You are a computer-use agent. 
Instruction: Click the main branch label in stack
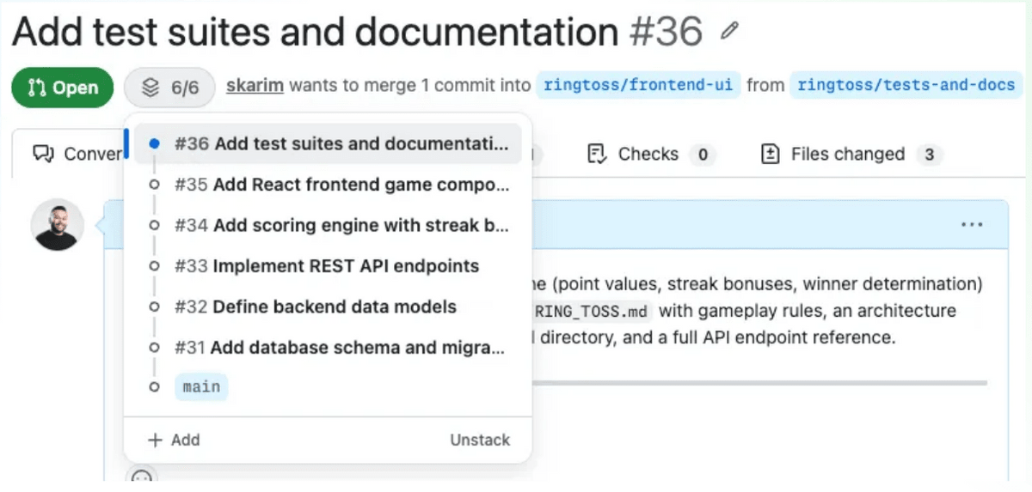[x=201, y=387]
